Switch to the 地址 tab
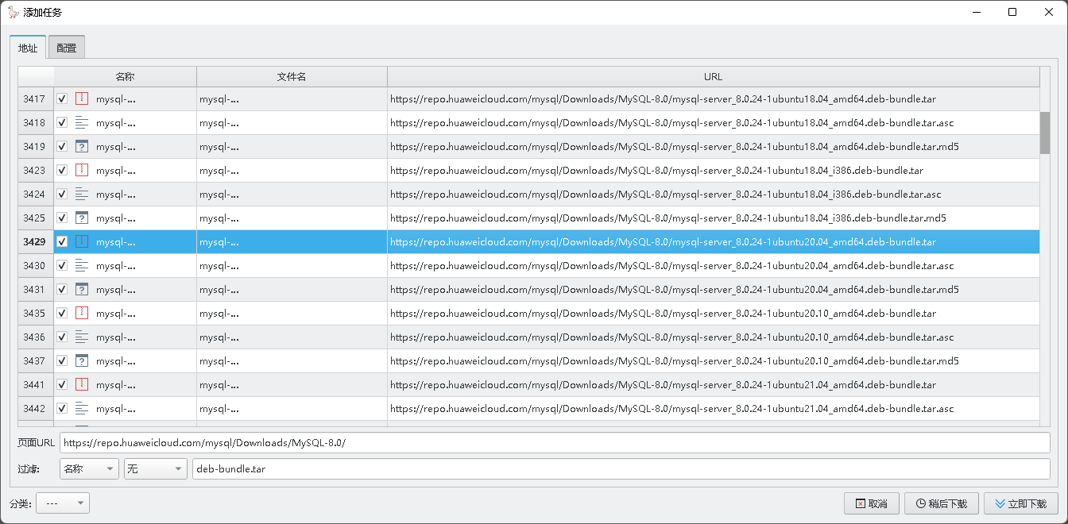The width and height of the screenshot is (1068, 524). coord(28,48)
